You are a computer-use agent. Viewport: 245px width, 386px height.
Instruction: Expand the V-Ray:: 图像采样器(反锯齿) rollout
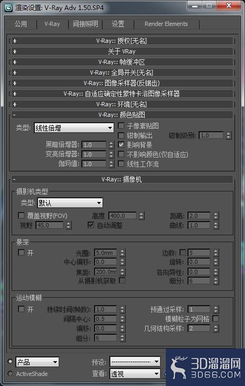pyautogui.click(x=121, y=83)
